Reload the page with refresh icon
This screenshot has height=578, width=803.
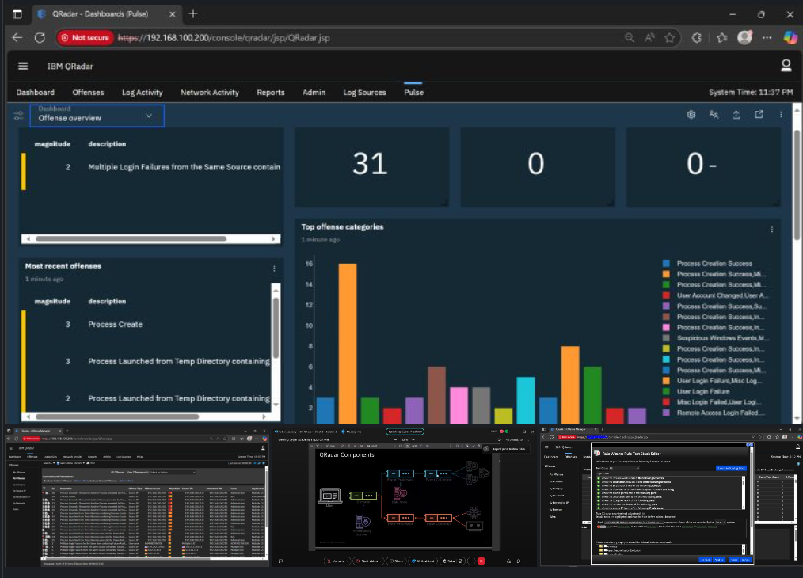[40, 37]
